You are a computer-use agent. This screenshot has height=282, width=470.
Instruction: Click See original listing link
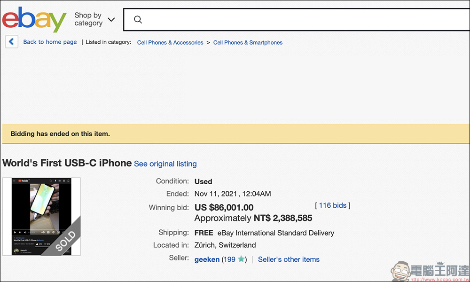tap(165, 164)
